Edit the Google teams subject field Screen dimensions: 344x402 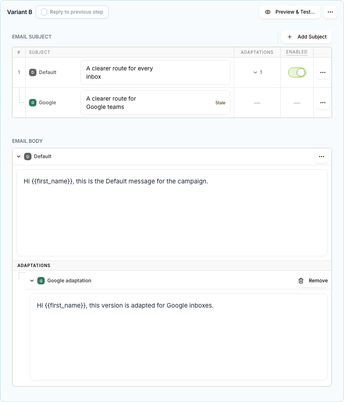[x=155, y=103]
